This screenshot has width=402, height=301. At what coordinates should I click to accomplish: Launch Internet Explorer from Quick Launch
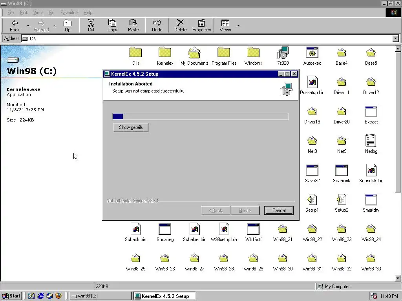coord(40,296)
